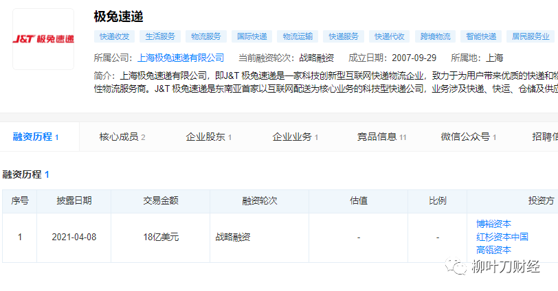This screenshot has height=291, width=558.
Task: Select the 快递服务 tag
Action: coord(344,36)
